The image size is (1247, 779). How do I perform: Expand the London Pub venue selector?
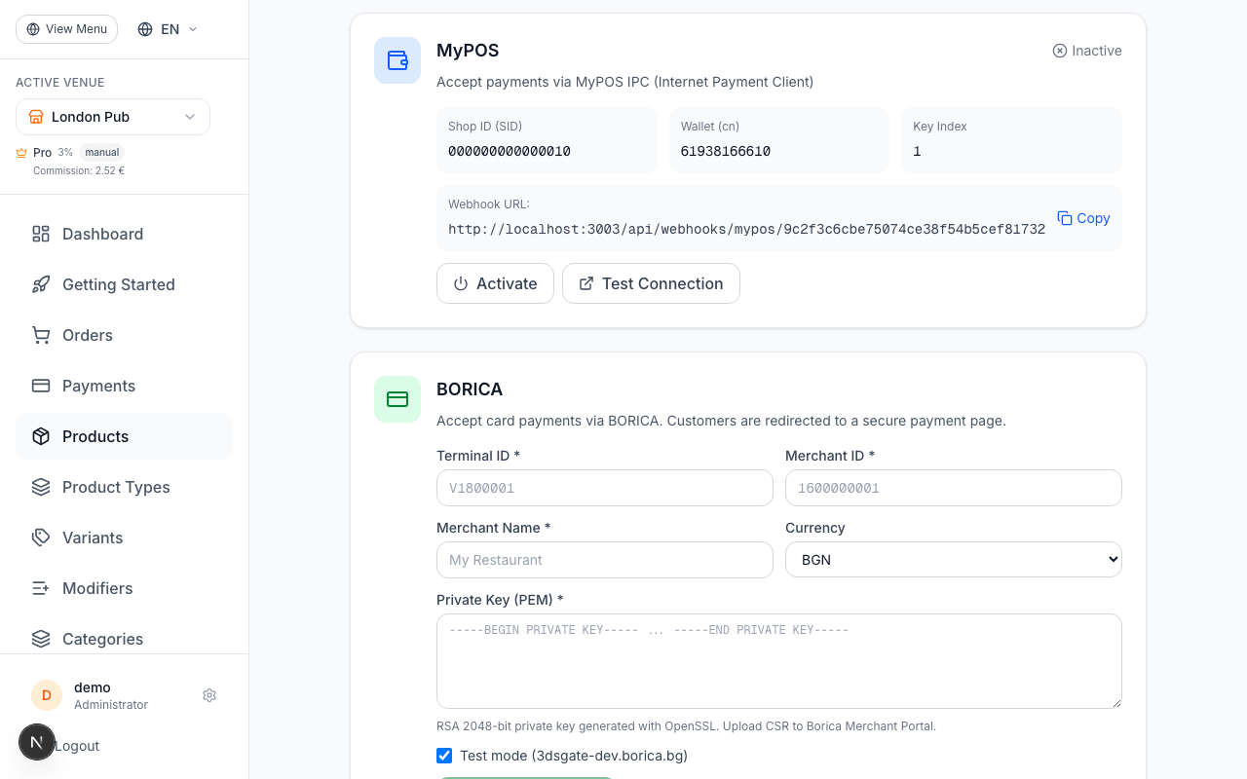tap(112, 117)
